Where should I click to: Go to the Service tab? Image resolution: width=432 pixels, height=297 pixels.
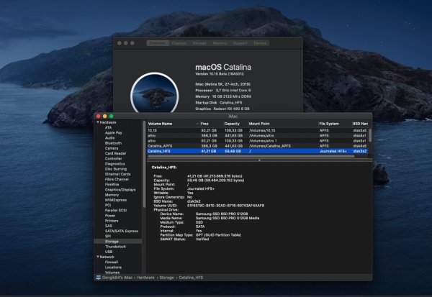(x=260, y=43)
